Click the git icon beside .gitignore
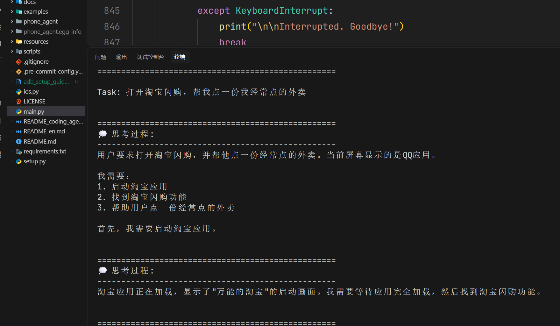This screenshot has width=560, height=326. (19, 62)
